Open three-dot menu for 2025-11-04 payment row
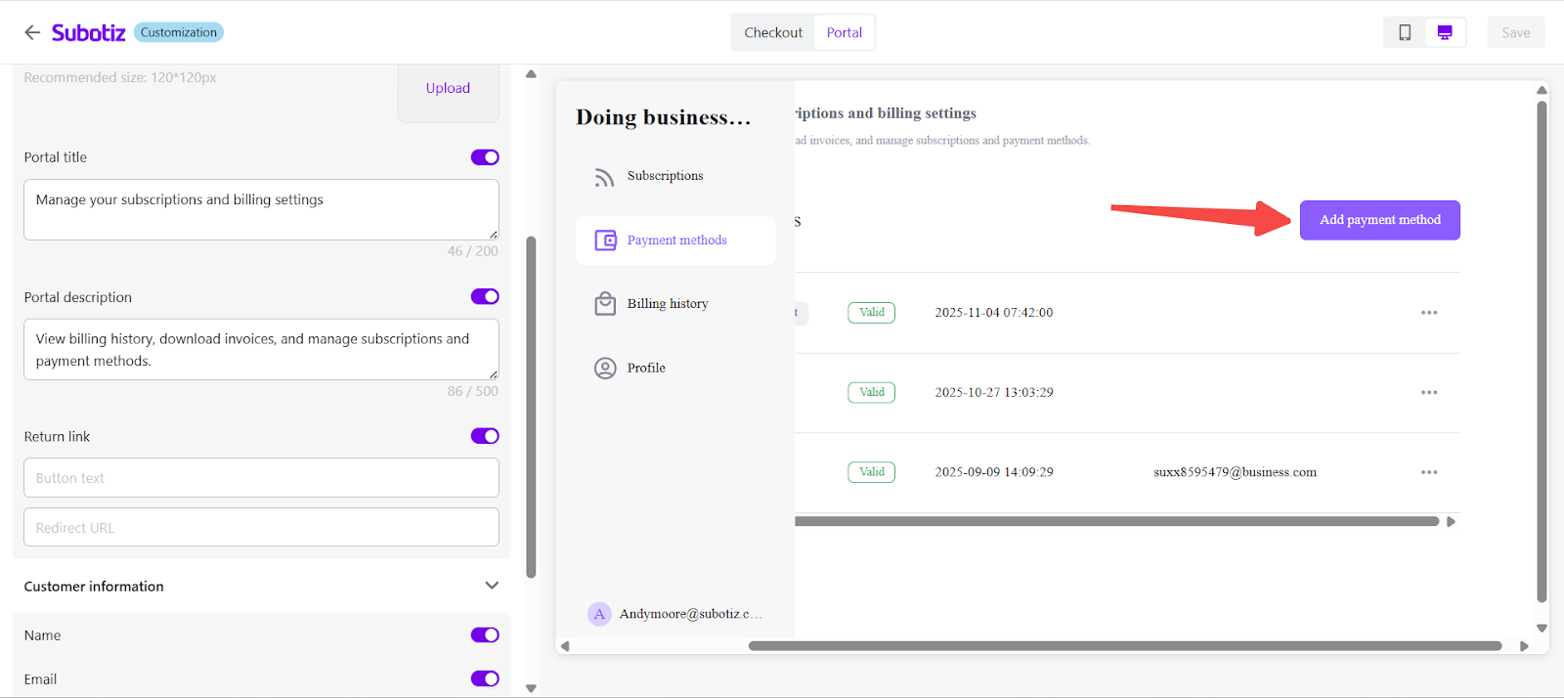Viewport: 1564px width, 698px height. [1429, 313]
